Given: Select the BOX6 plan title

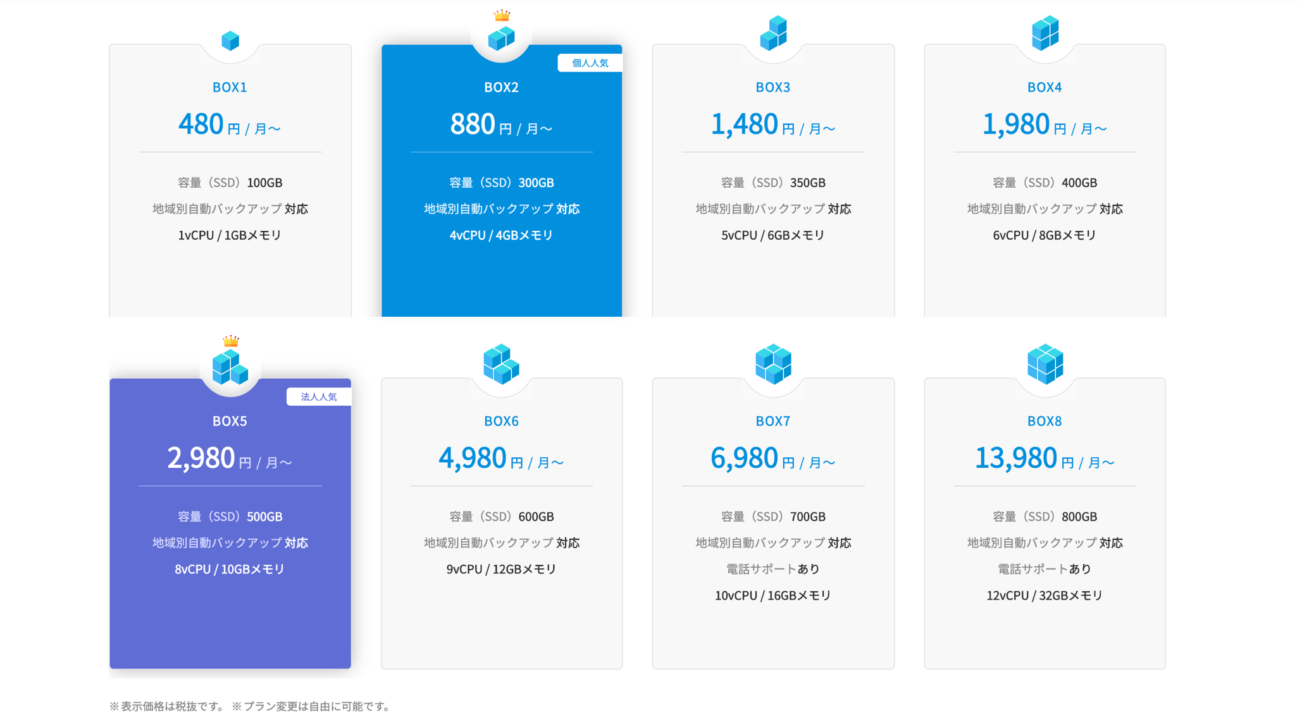Looking at the screenshot, I should [x=501, y=421].
